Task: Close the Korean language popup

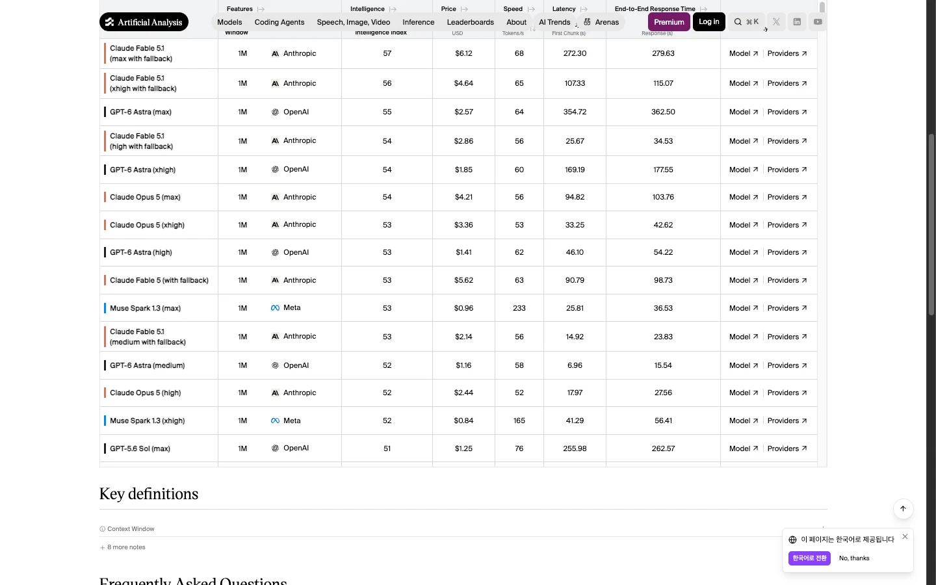Action: (905, 537)
